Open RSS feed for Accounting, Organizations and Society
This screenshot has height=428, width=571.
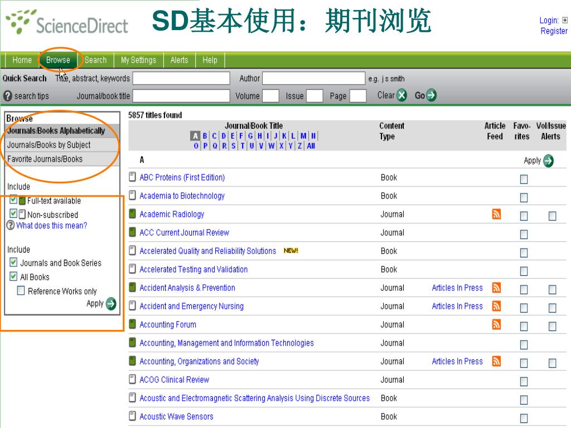(x=496, y=361)
